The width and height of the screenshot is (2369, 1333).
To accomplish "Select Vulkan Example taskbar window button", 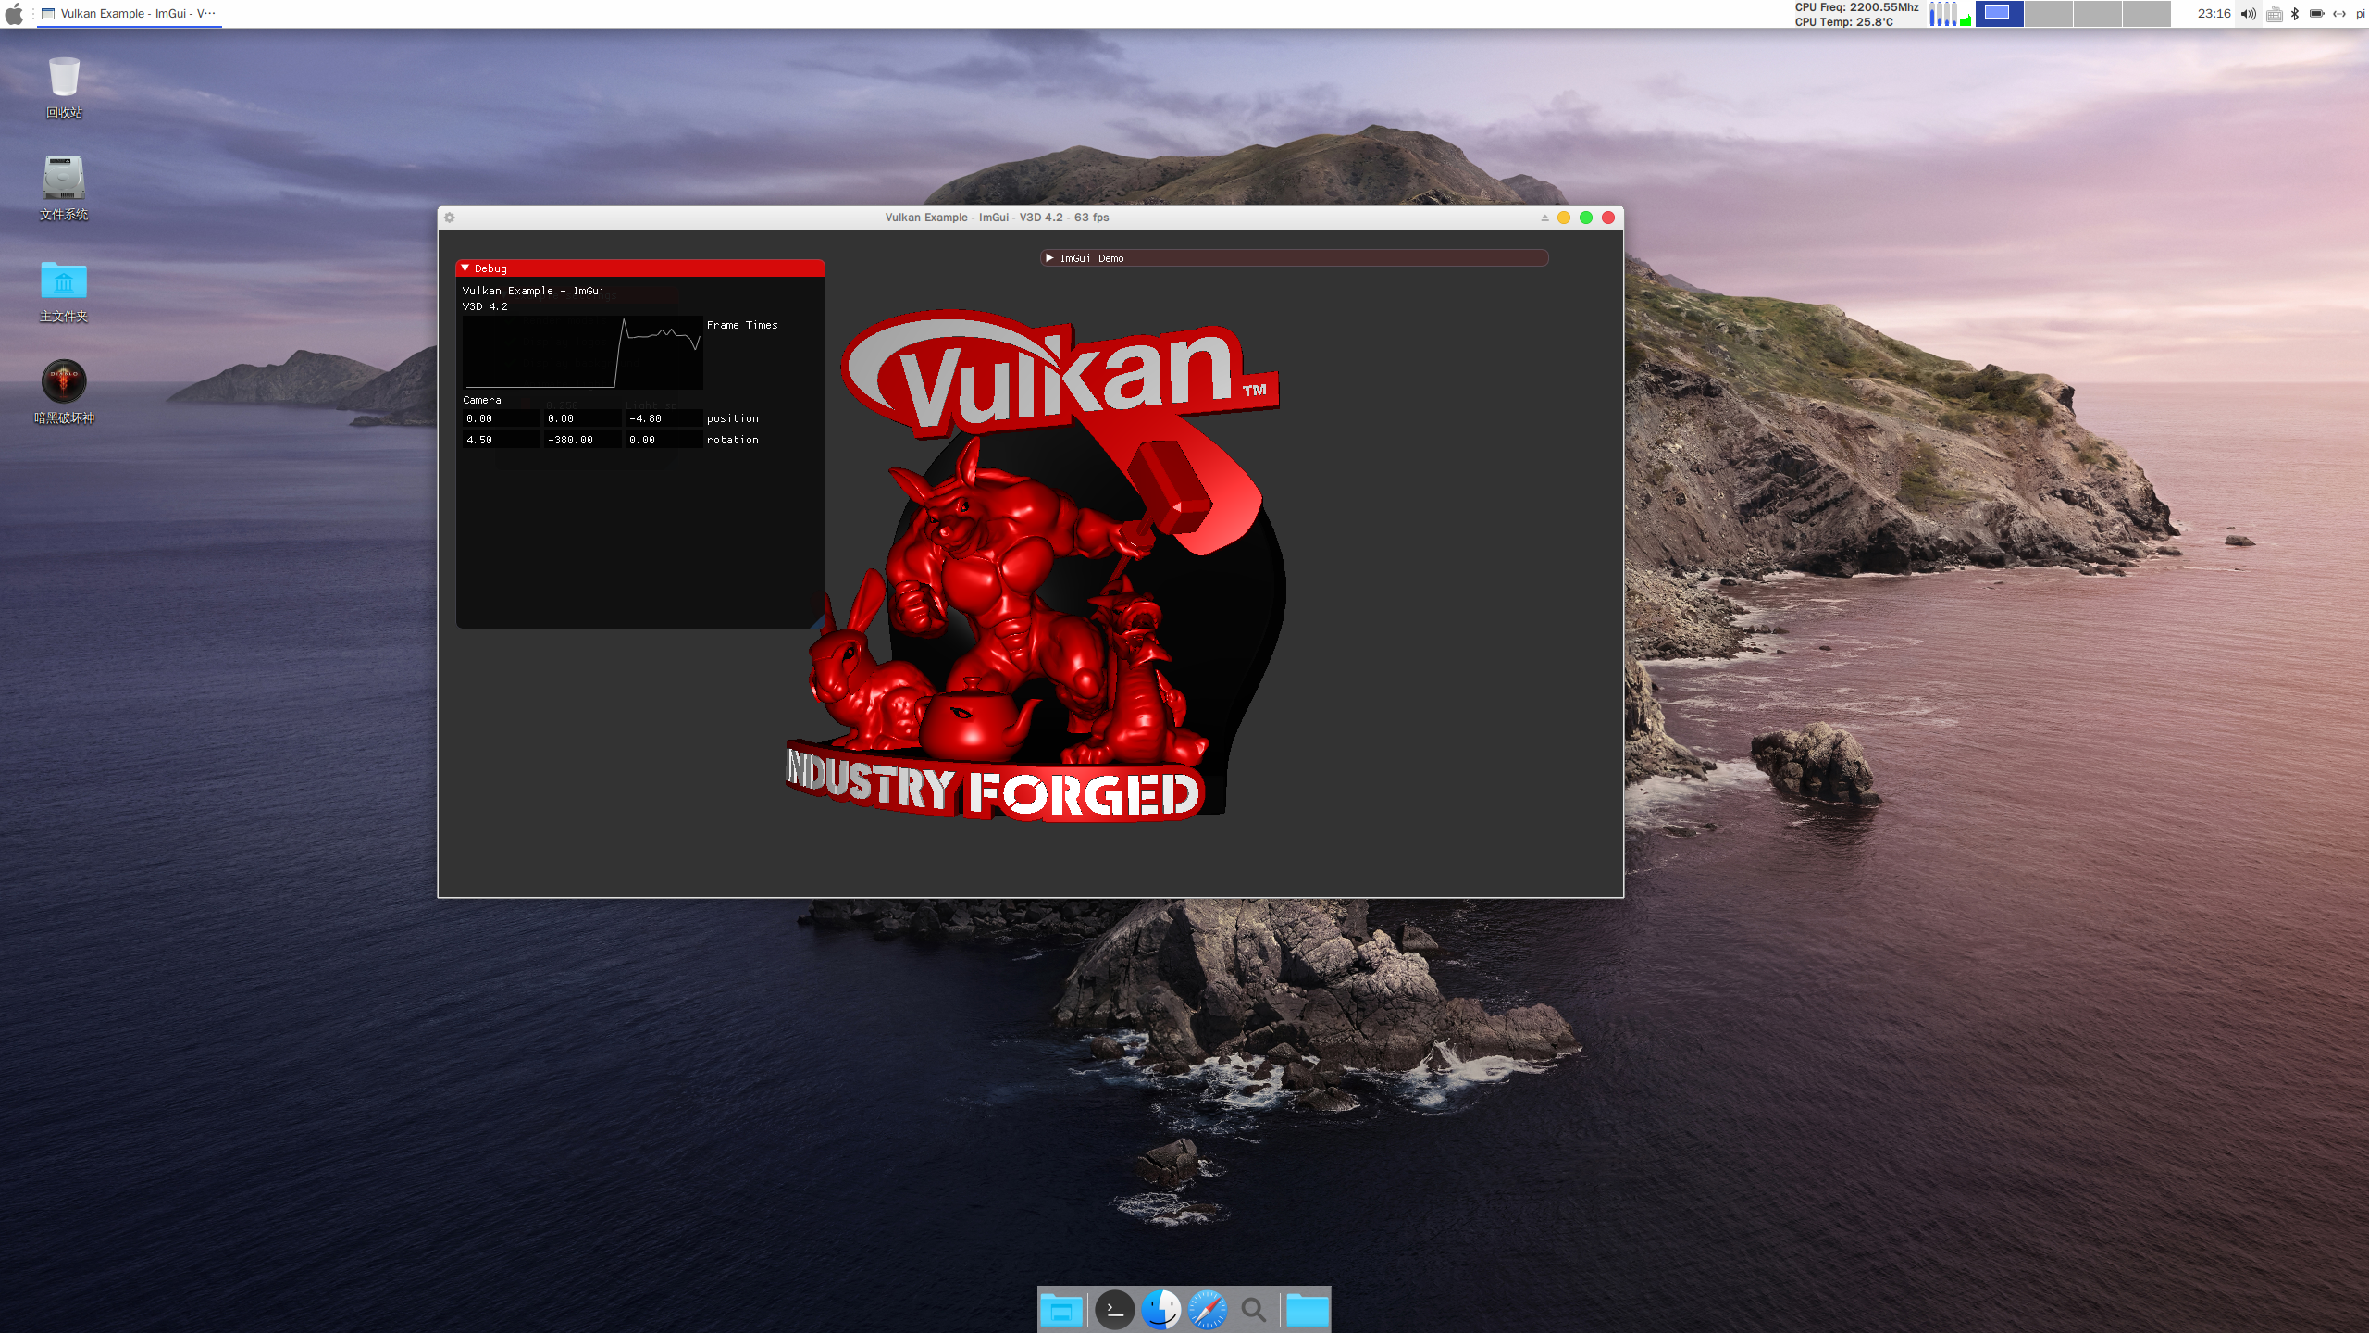I will [130, 14].
